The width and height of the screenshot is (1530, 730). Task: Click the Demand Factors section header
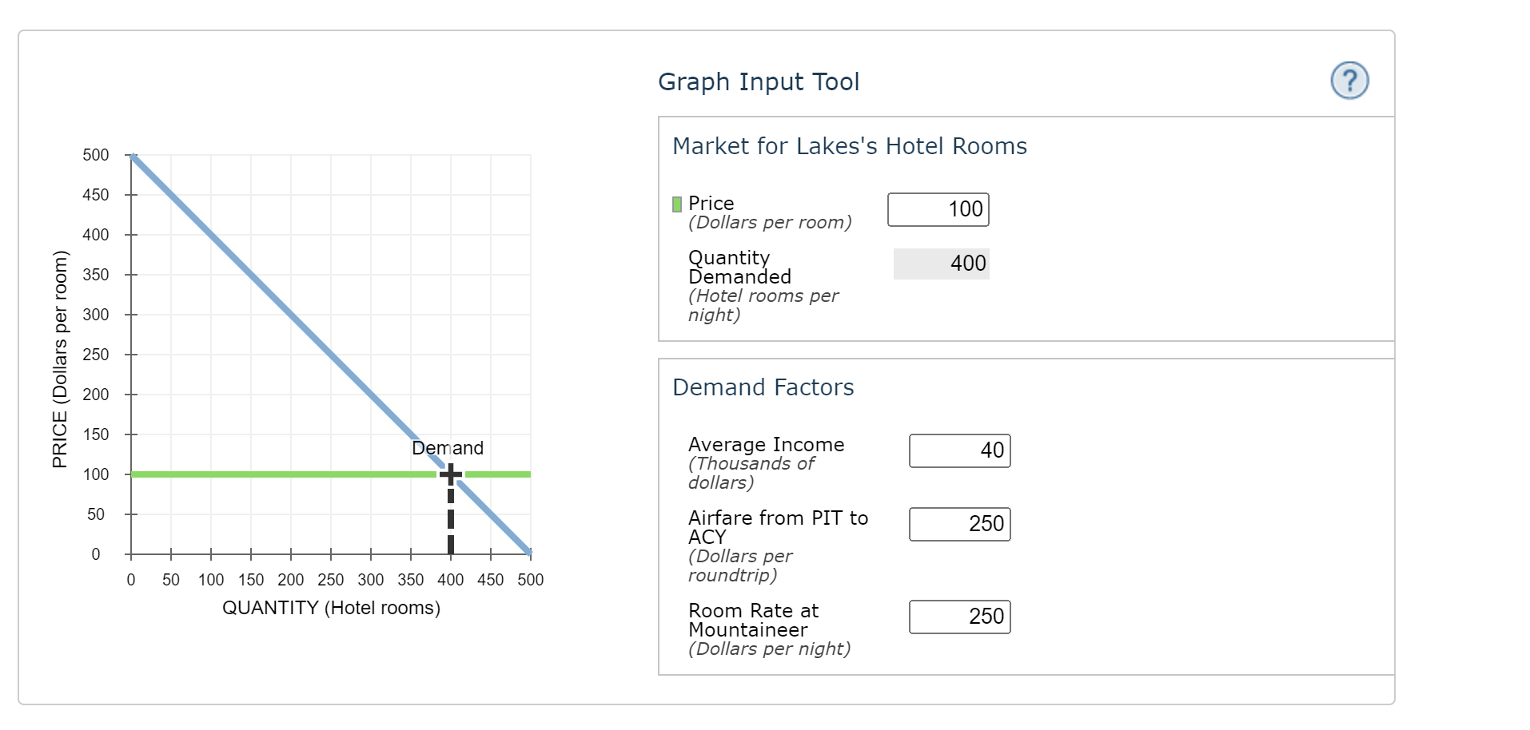click(x=763, y=387)
